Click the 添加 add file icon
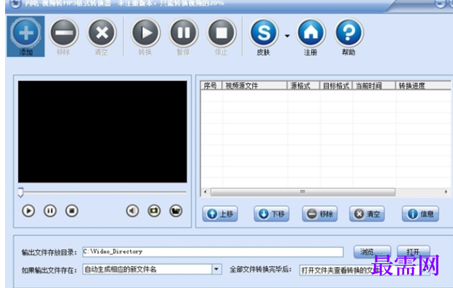The image size is (453, 288). click(26, 36)
